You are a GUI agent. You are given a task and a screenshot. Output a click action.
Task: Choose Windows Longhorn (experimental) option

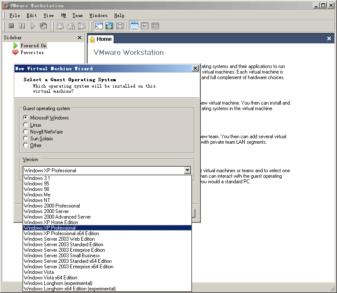[107, 283]
